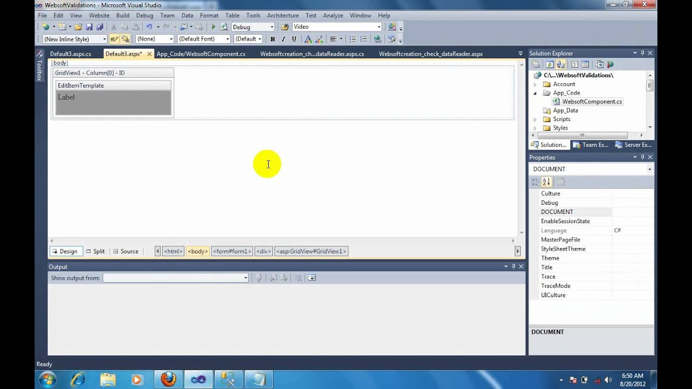The image size is (692, 389).
Task: Click the Toggle Word Wrap output icon
Action: click(x=312, y=278)
